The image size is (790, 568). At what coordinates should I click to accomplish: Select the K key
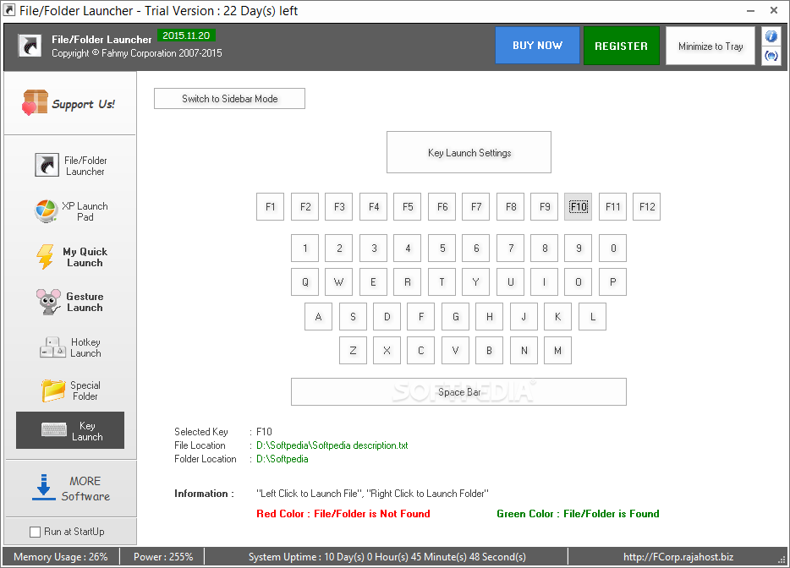click(557, 317)
